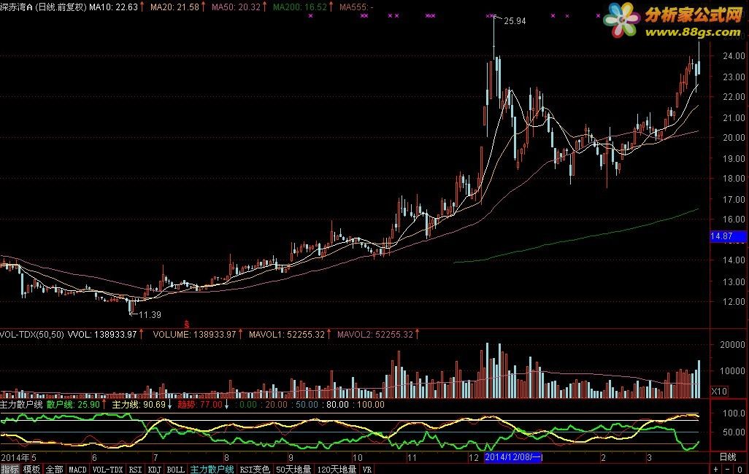The height and width of the screenshot is (474, 749).
Task: Click the month 7 marker on the time axis
Action: tap(155, 457)
